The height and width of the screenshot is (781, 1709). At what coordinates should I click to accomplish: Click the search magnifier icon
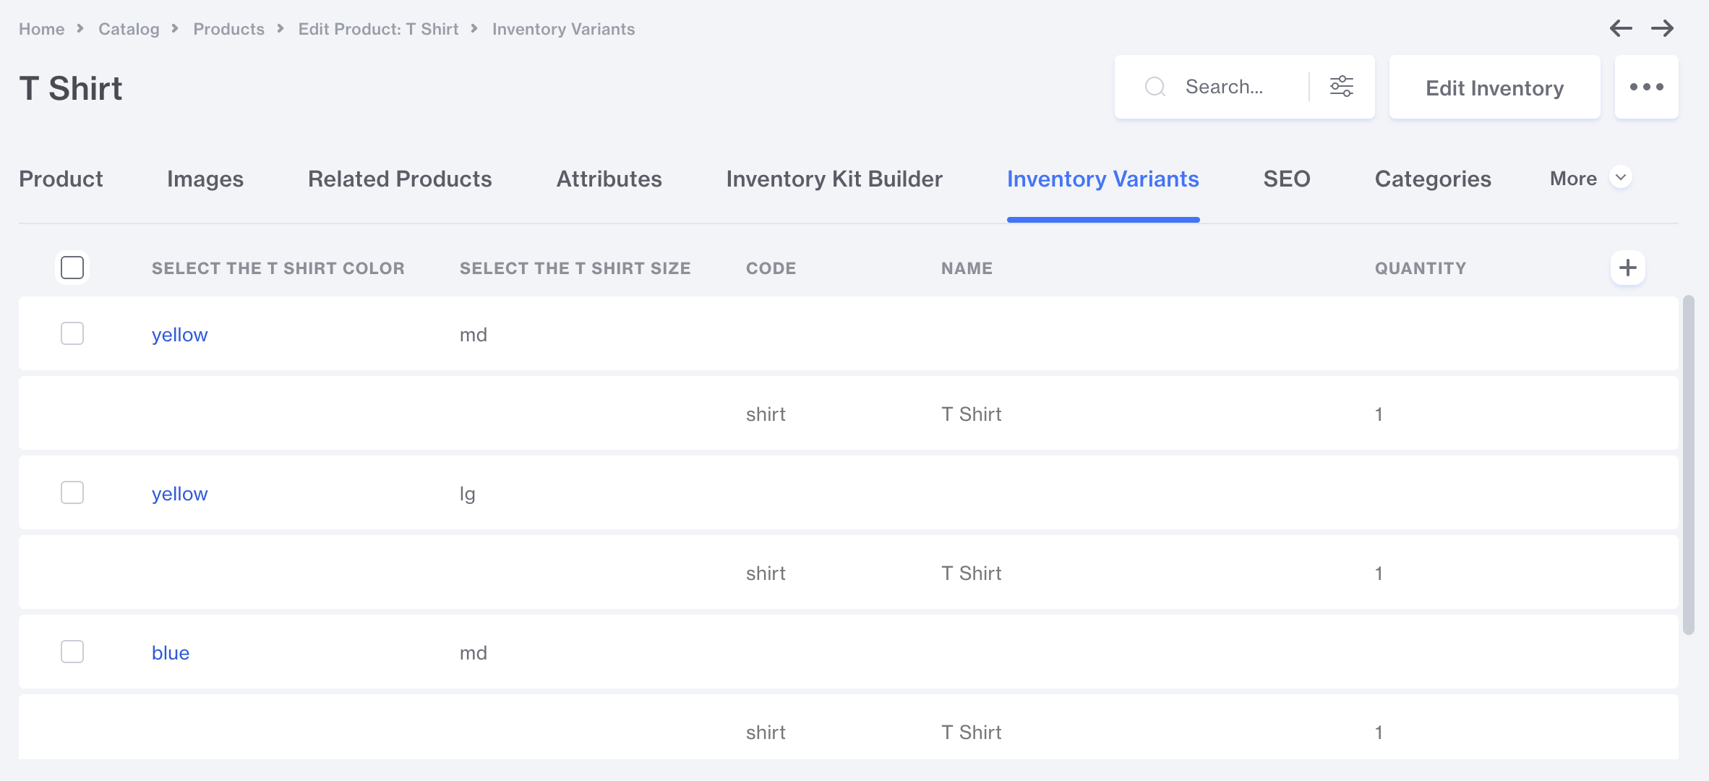coord(1155,87)
